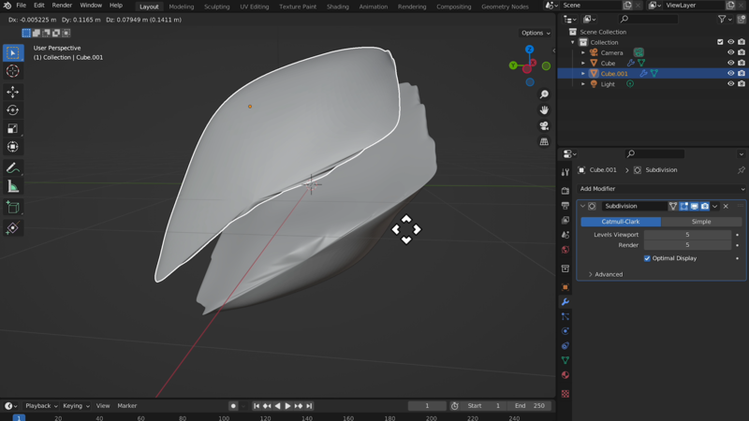Select the Add Cube tool
Viewport: 749px width, 421px height.
(x=13, y=208)
